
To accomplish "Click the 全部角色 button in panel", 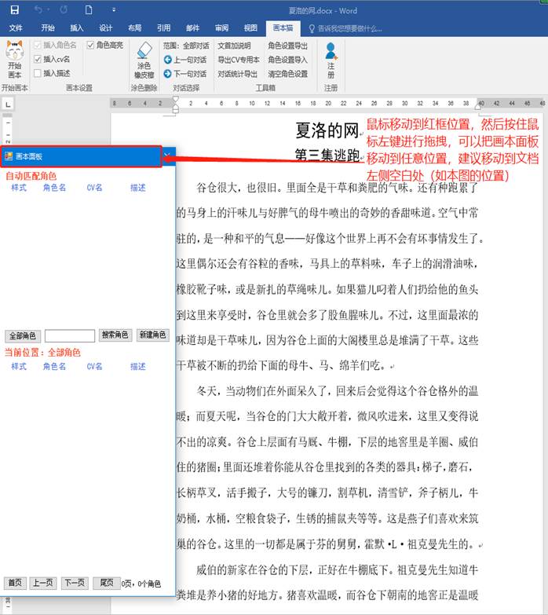I will [x=23, y=335].
